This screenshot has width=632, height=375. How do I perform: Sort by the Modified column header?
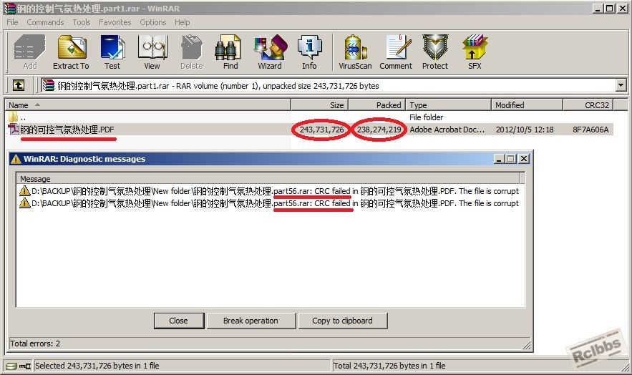click(x=527, y=105)
